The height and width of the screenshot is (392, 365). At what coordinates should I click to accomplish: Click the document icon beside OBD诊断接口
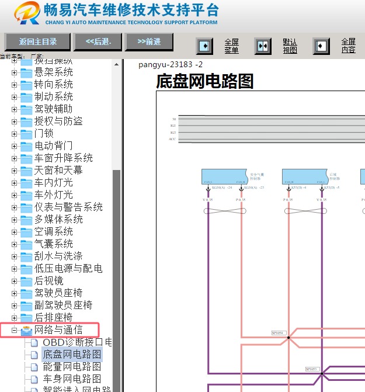coord(34,343)
